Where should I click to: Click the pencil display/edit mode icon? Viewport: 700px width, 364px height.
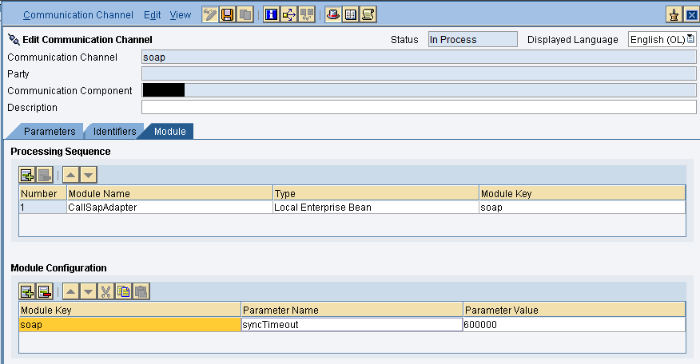pyautogui.click(x=210, y=14)
